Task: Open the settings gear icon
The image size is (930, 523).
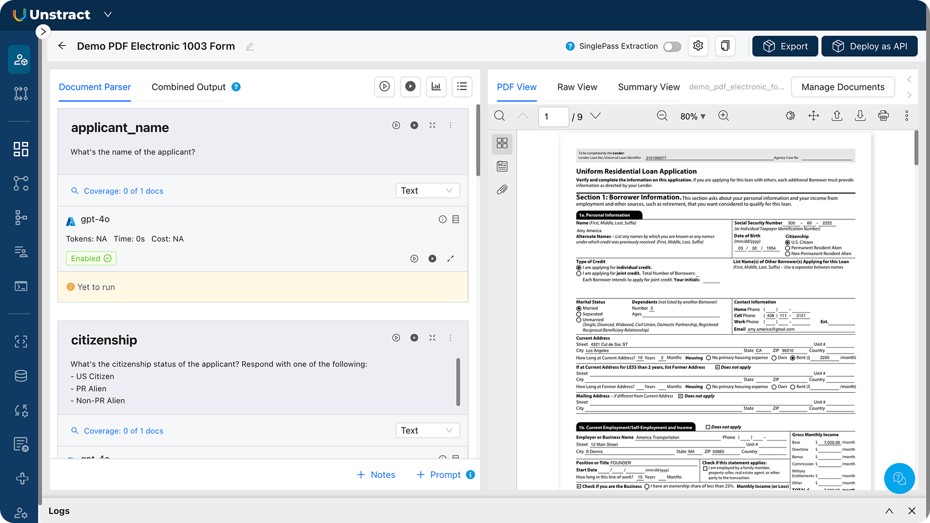Action: 698,46
